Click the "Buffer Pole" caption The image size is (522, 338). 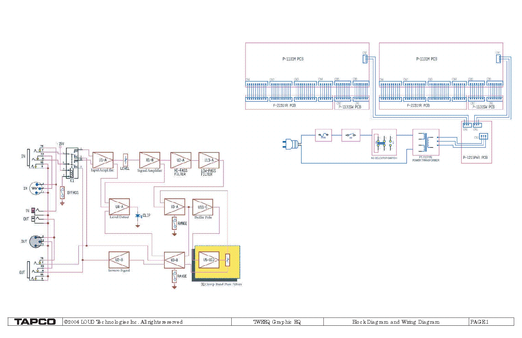tap(203, 217)
